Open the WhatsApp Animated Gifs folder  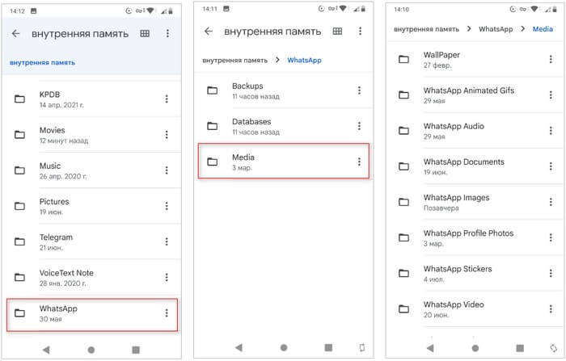[x=475, y=94]
